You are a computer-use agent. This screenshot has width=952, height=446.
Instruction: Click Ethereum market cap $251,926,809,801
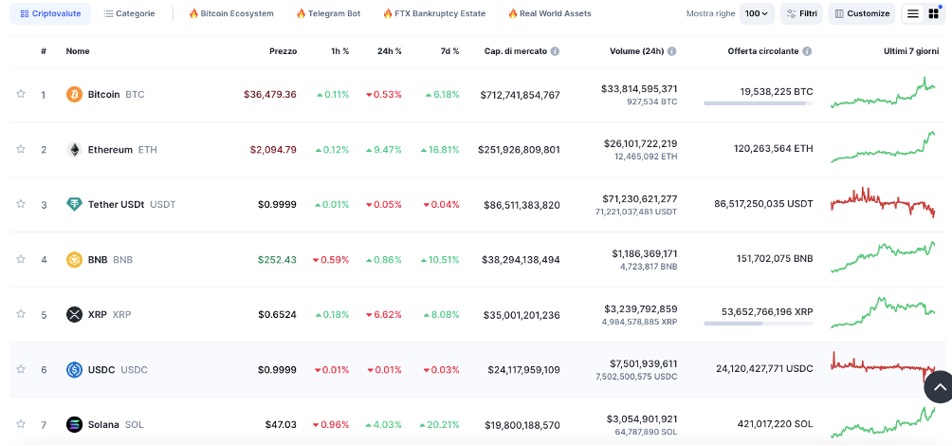click(x=519, y=150)
